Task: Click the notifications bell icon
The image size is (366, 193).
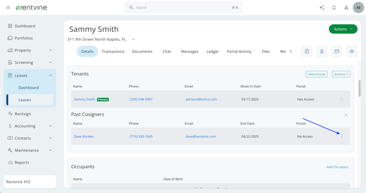Action: click(334, 7)
